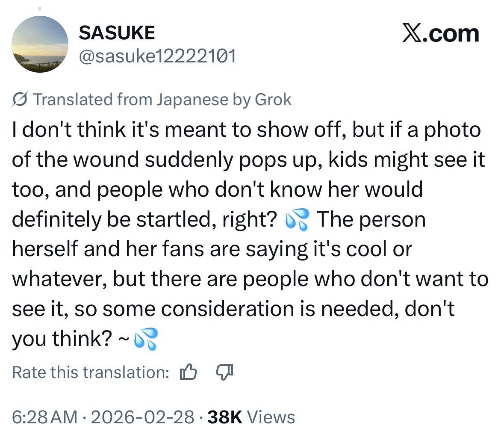The height and width of the screenshot is (443, 504).
Task: Click the SASUKE display name
Action: pyautogui.click(x=117, y=33)
